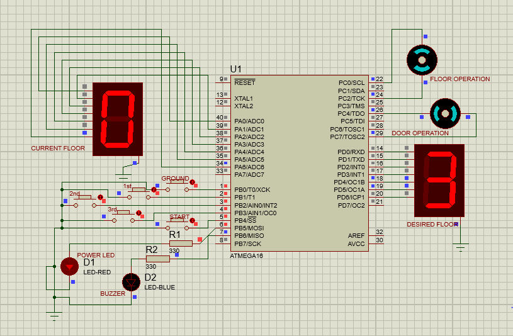Image resolution: width=513 pixels, height=336 pixels.
Task: Click the PA7/ADC7 pin label
Action: coord(249,175)
